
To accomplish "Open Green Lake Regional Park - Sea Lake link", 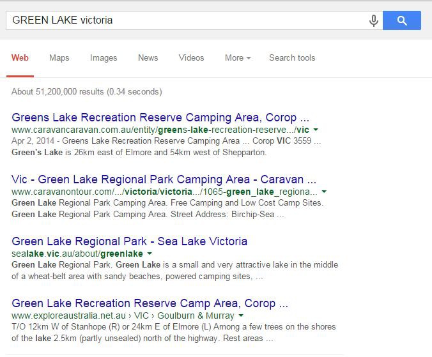I will 129,241.
